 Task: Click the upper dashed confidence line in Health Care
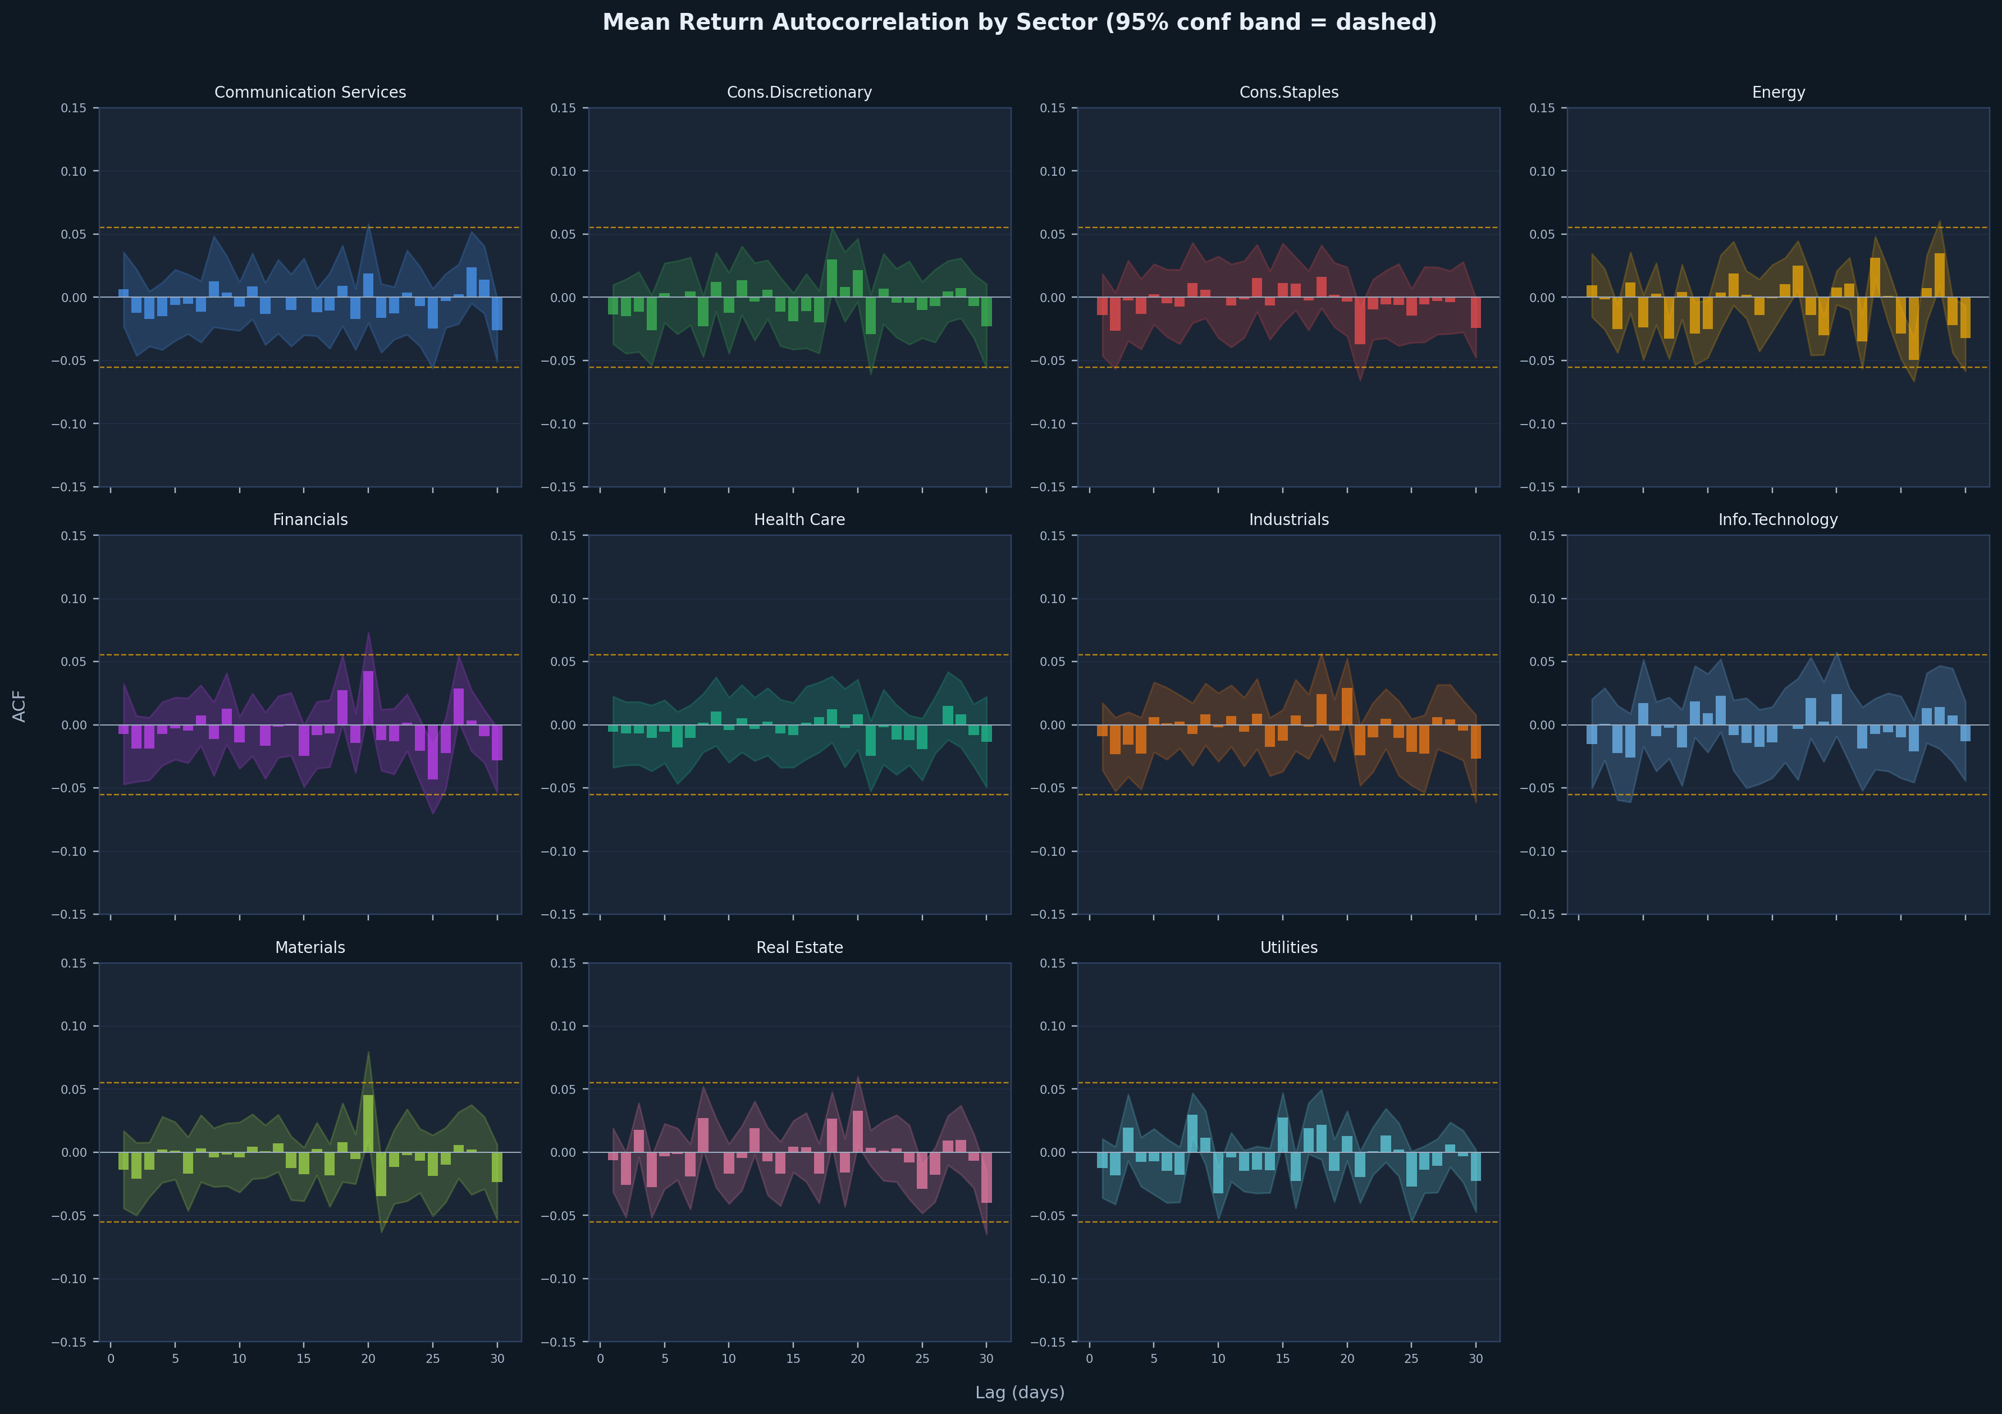[799, 655]
